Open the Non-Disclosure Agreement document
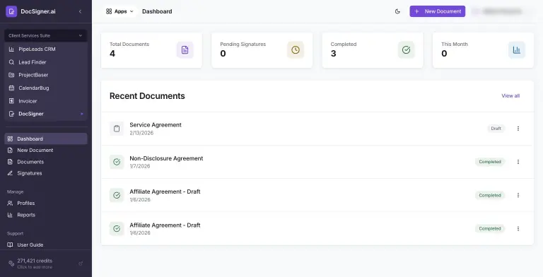Screen dimensions: 543x277 [x=166, y=158]
